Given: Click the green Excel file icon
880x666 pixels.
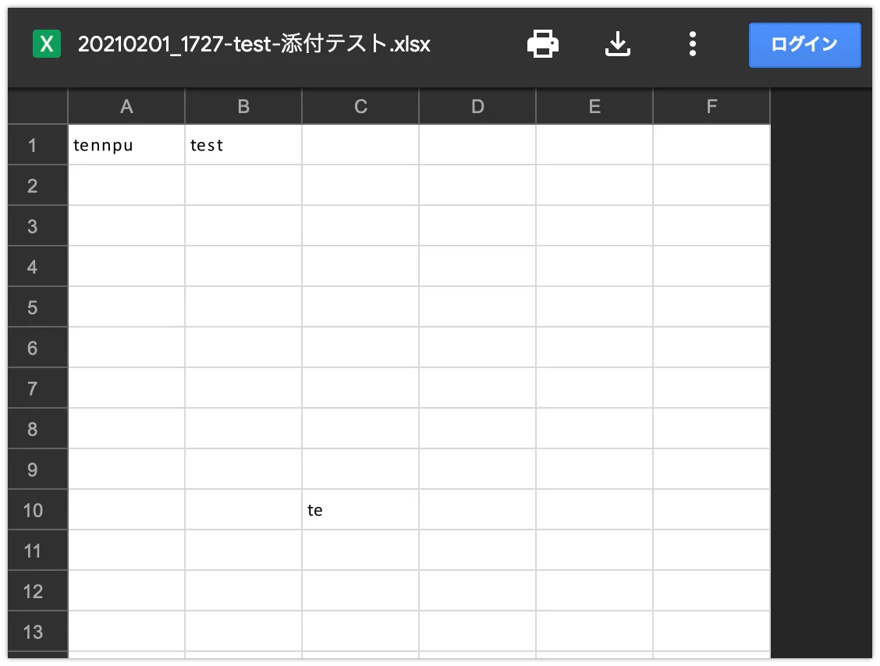Looking at the screenshot, I should 47,44.
